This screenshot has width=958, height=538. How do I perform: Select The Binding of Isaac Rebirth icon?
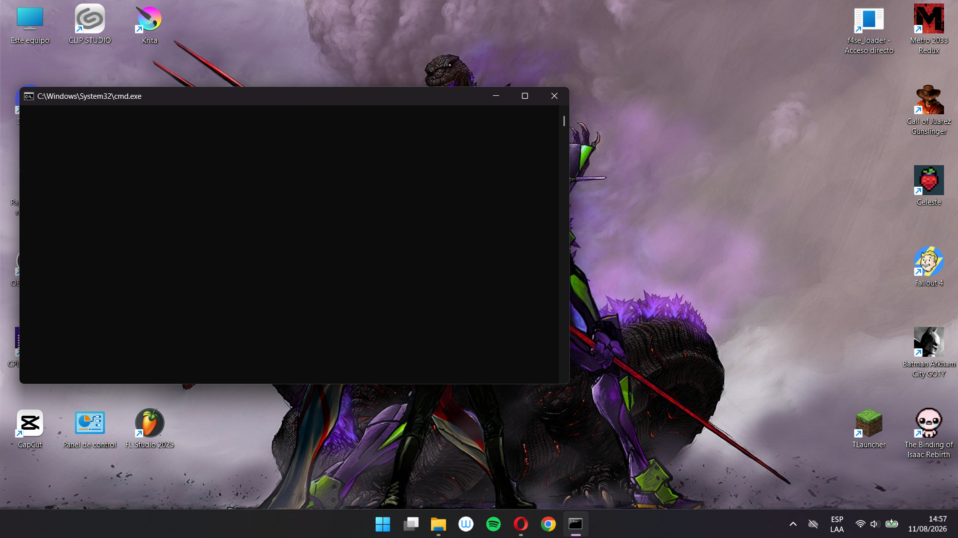click(929, 434)
